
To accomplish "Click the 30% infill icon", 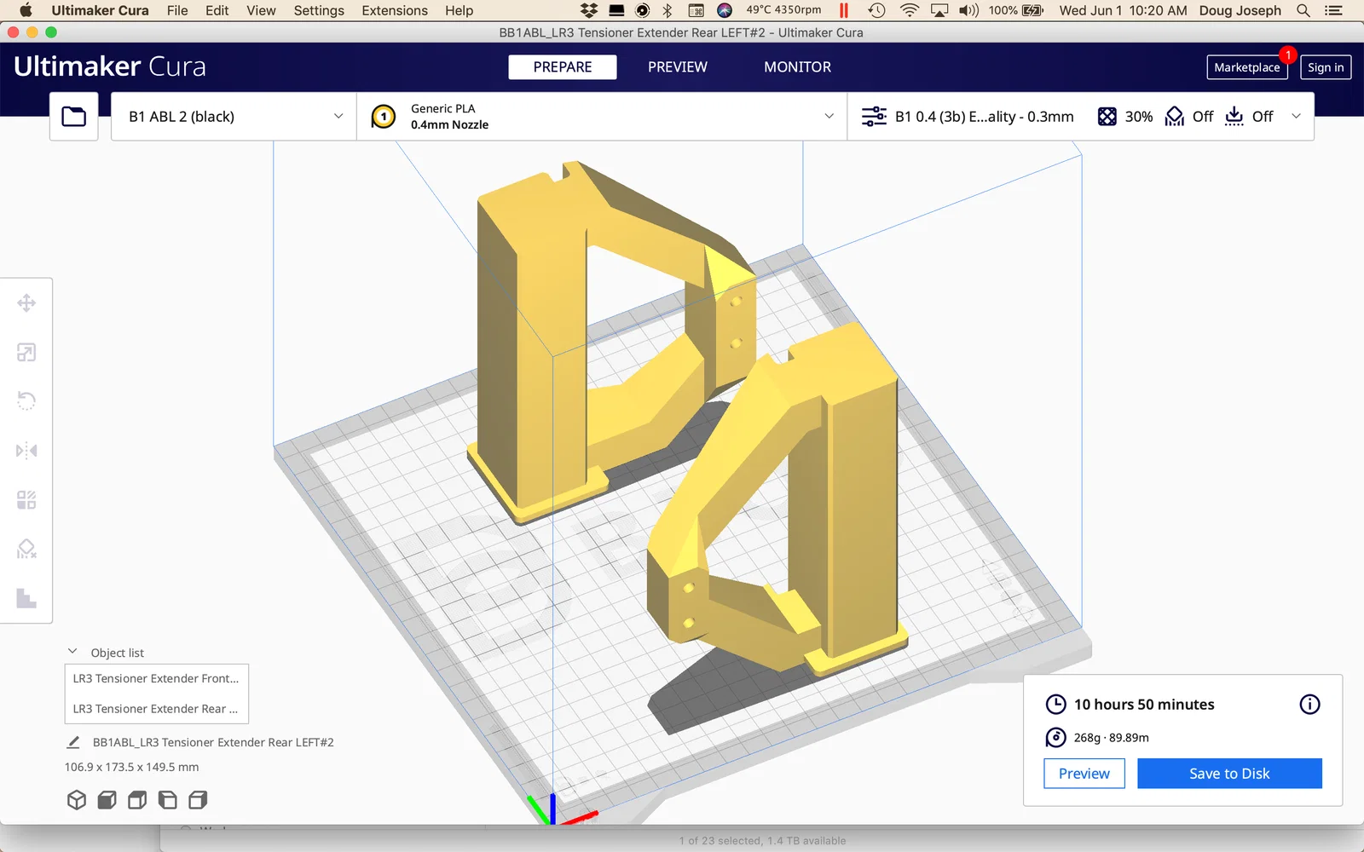I will click(1107, 117).
